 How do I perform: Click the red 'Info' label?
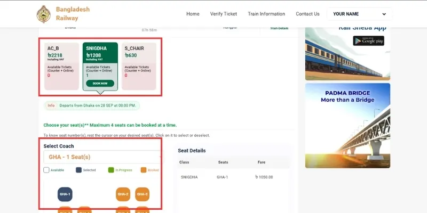[x=51, y=105]
